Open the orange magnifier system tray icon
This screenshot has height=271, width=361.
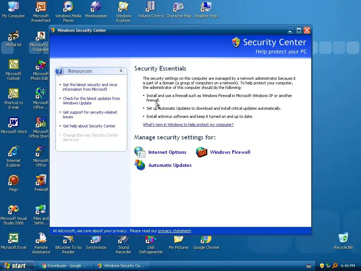click(335, 266)
